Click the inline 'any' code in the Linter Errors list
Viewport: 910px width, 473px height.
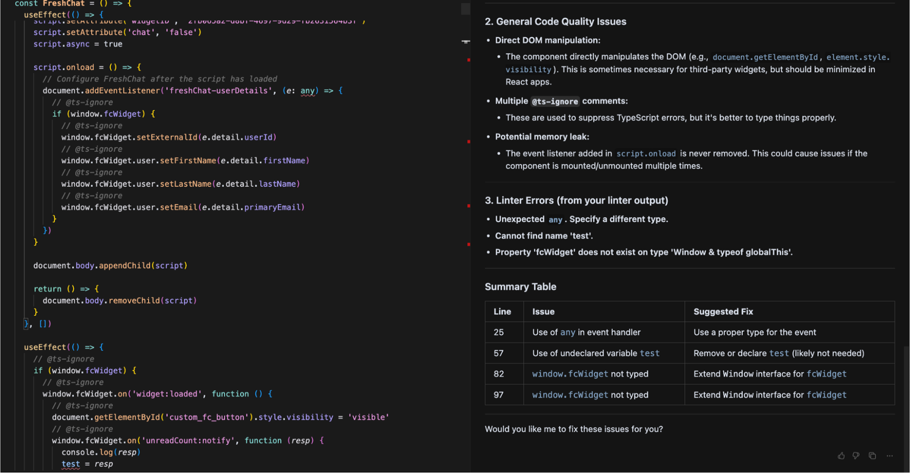(555, 219)
